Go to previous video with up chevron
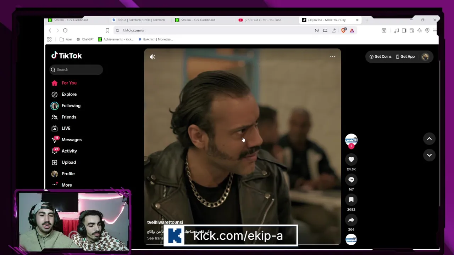The width and height of the screenshot is (454, 255). tap(429, 139)
